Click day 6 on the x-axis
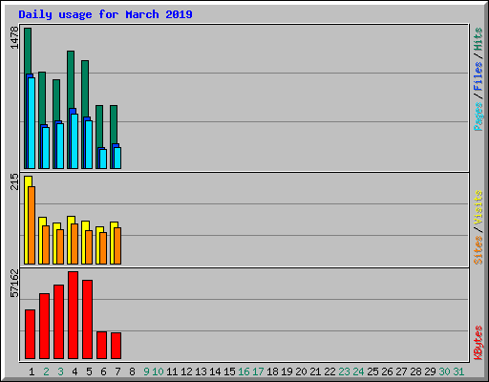Viewport: 489px width, 382px height. (103, 371)
